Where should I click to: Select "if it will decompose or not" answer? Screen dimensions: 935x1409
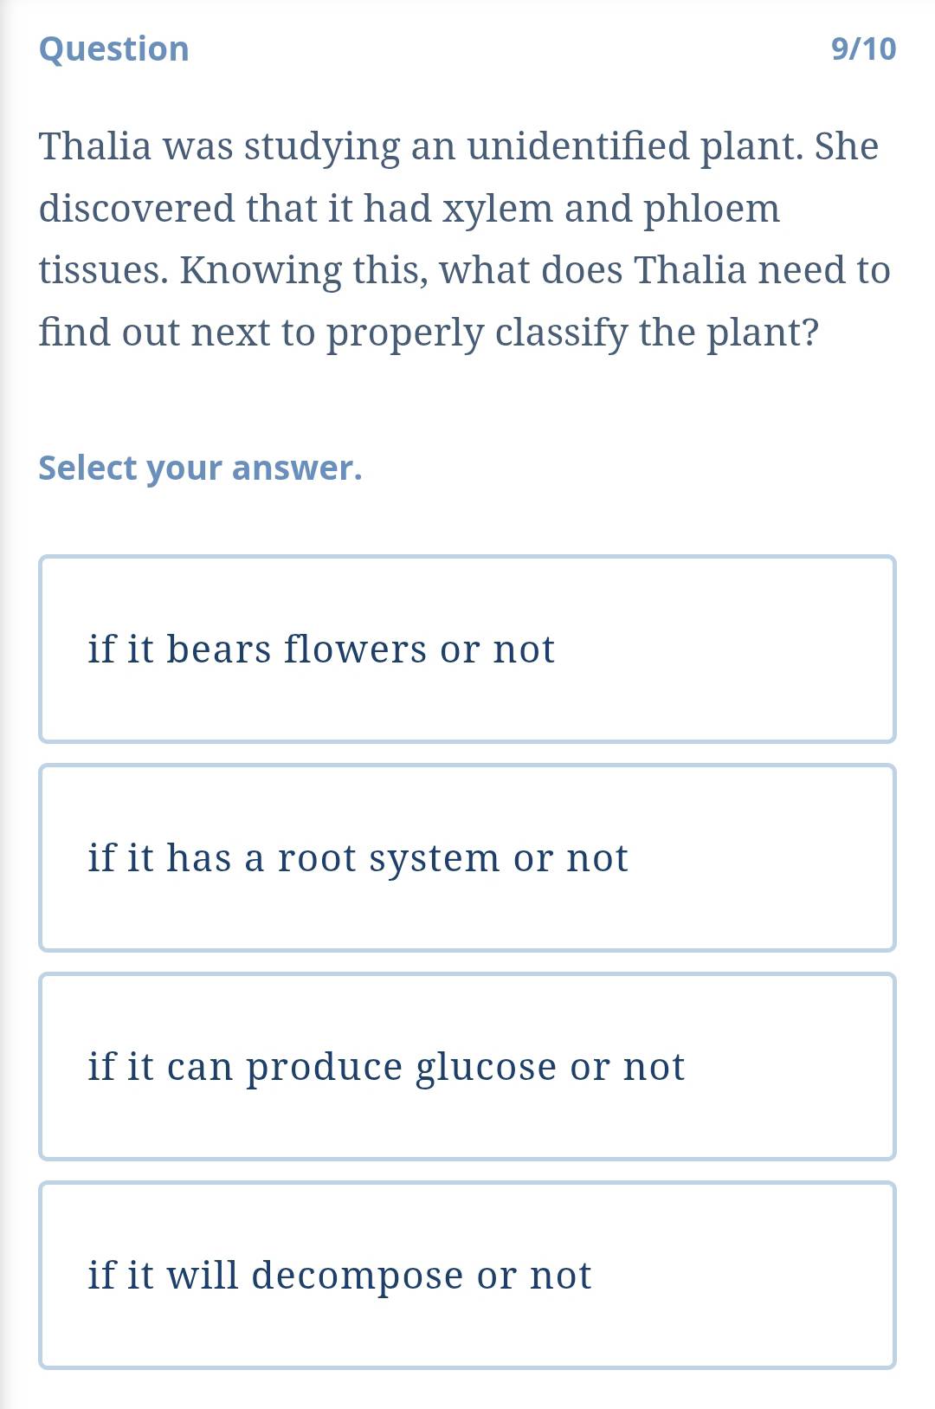pyautogui.click(x=467, y=1276)
